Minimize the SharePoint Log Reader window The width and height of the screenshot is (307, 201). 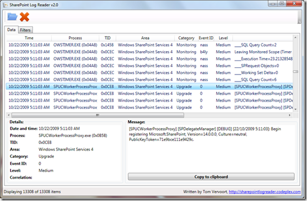coord(273,4)
